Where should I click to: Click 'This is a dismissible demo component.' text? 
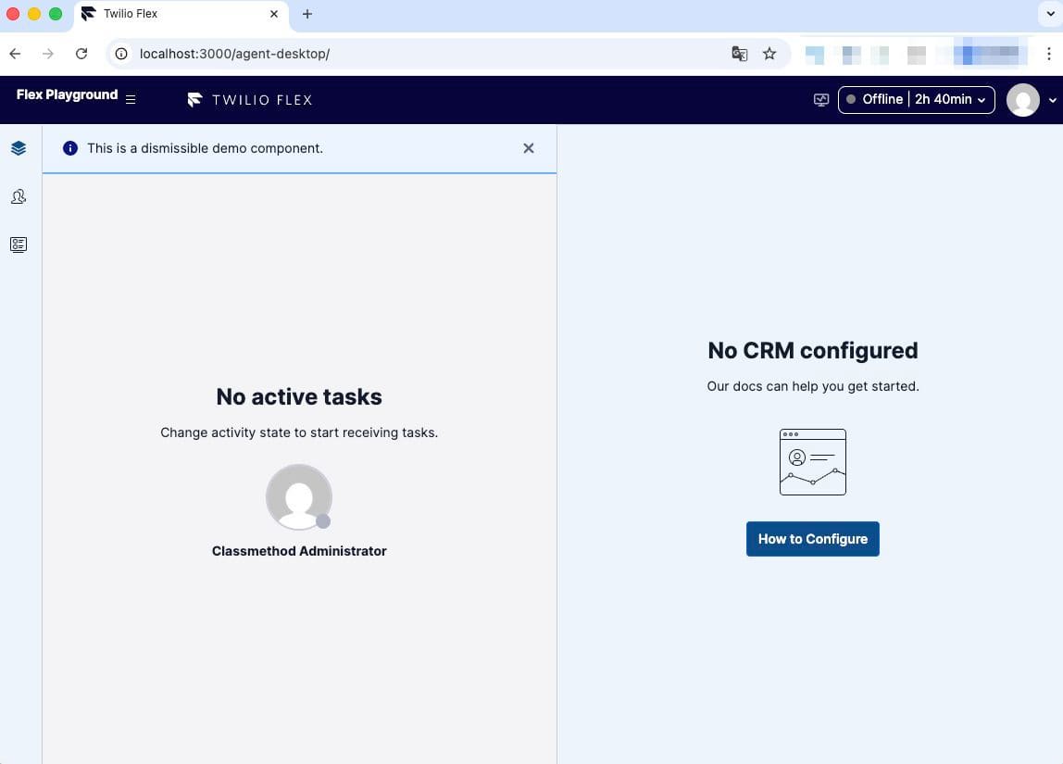205,148
